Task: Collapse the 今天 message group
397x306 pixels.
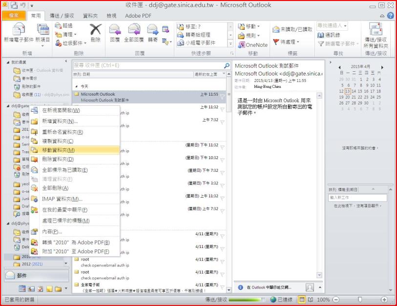Action: coord(77,86)
